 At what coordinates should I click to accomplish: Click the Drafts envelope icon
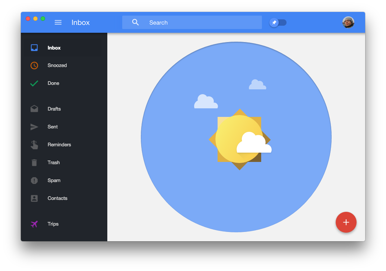pyautogui.click(x=34, y=109)
